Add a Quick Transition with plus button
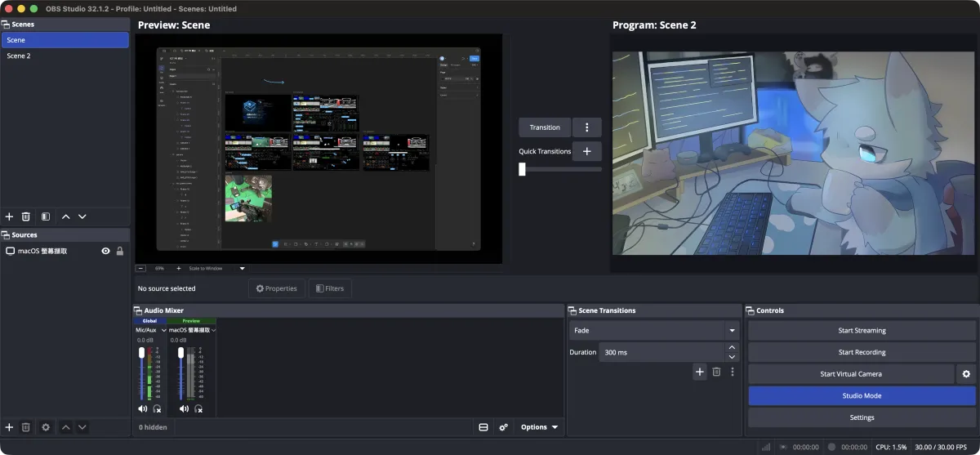Screen dimensions: 980x455 (587, 151)
